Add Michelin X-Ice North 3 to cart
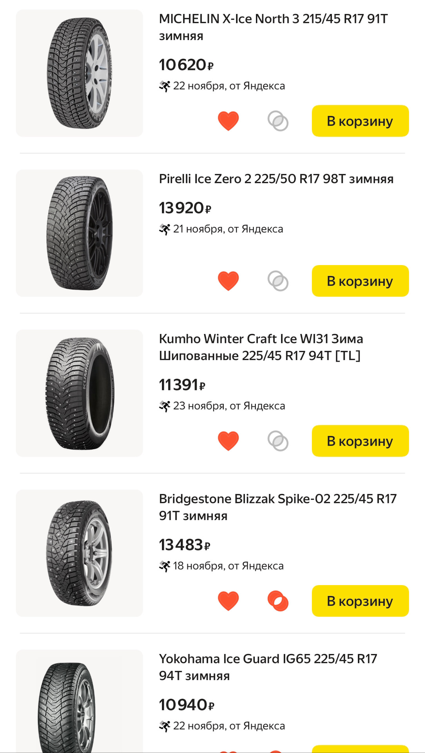The image size is (425, 753). [x=360, y=121]
